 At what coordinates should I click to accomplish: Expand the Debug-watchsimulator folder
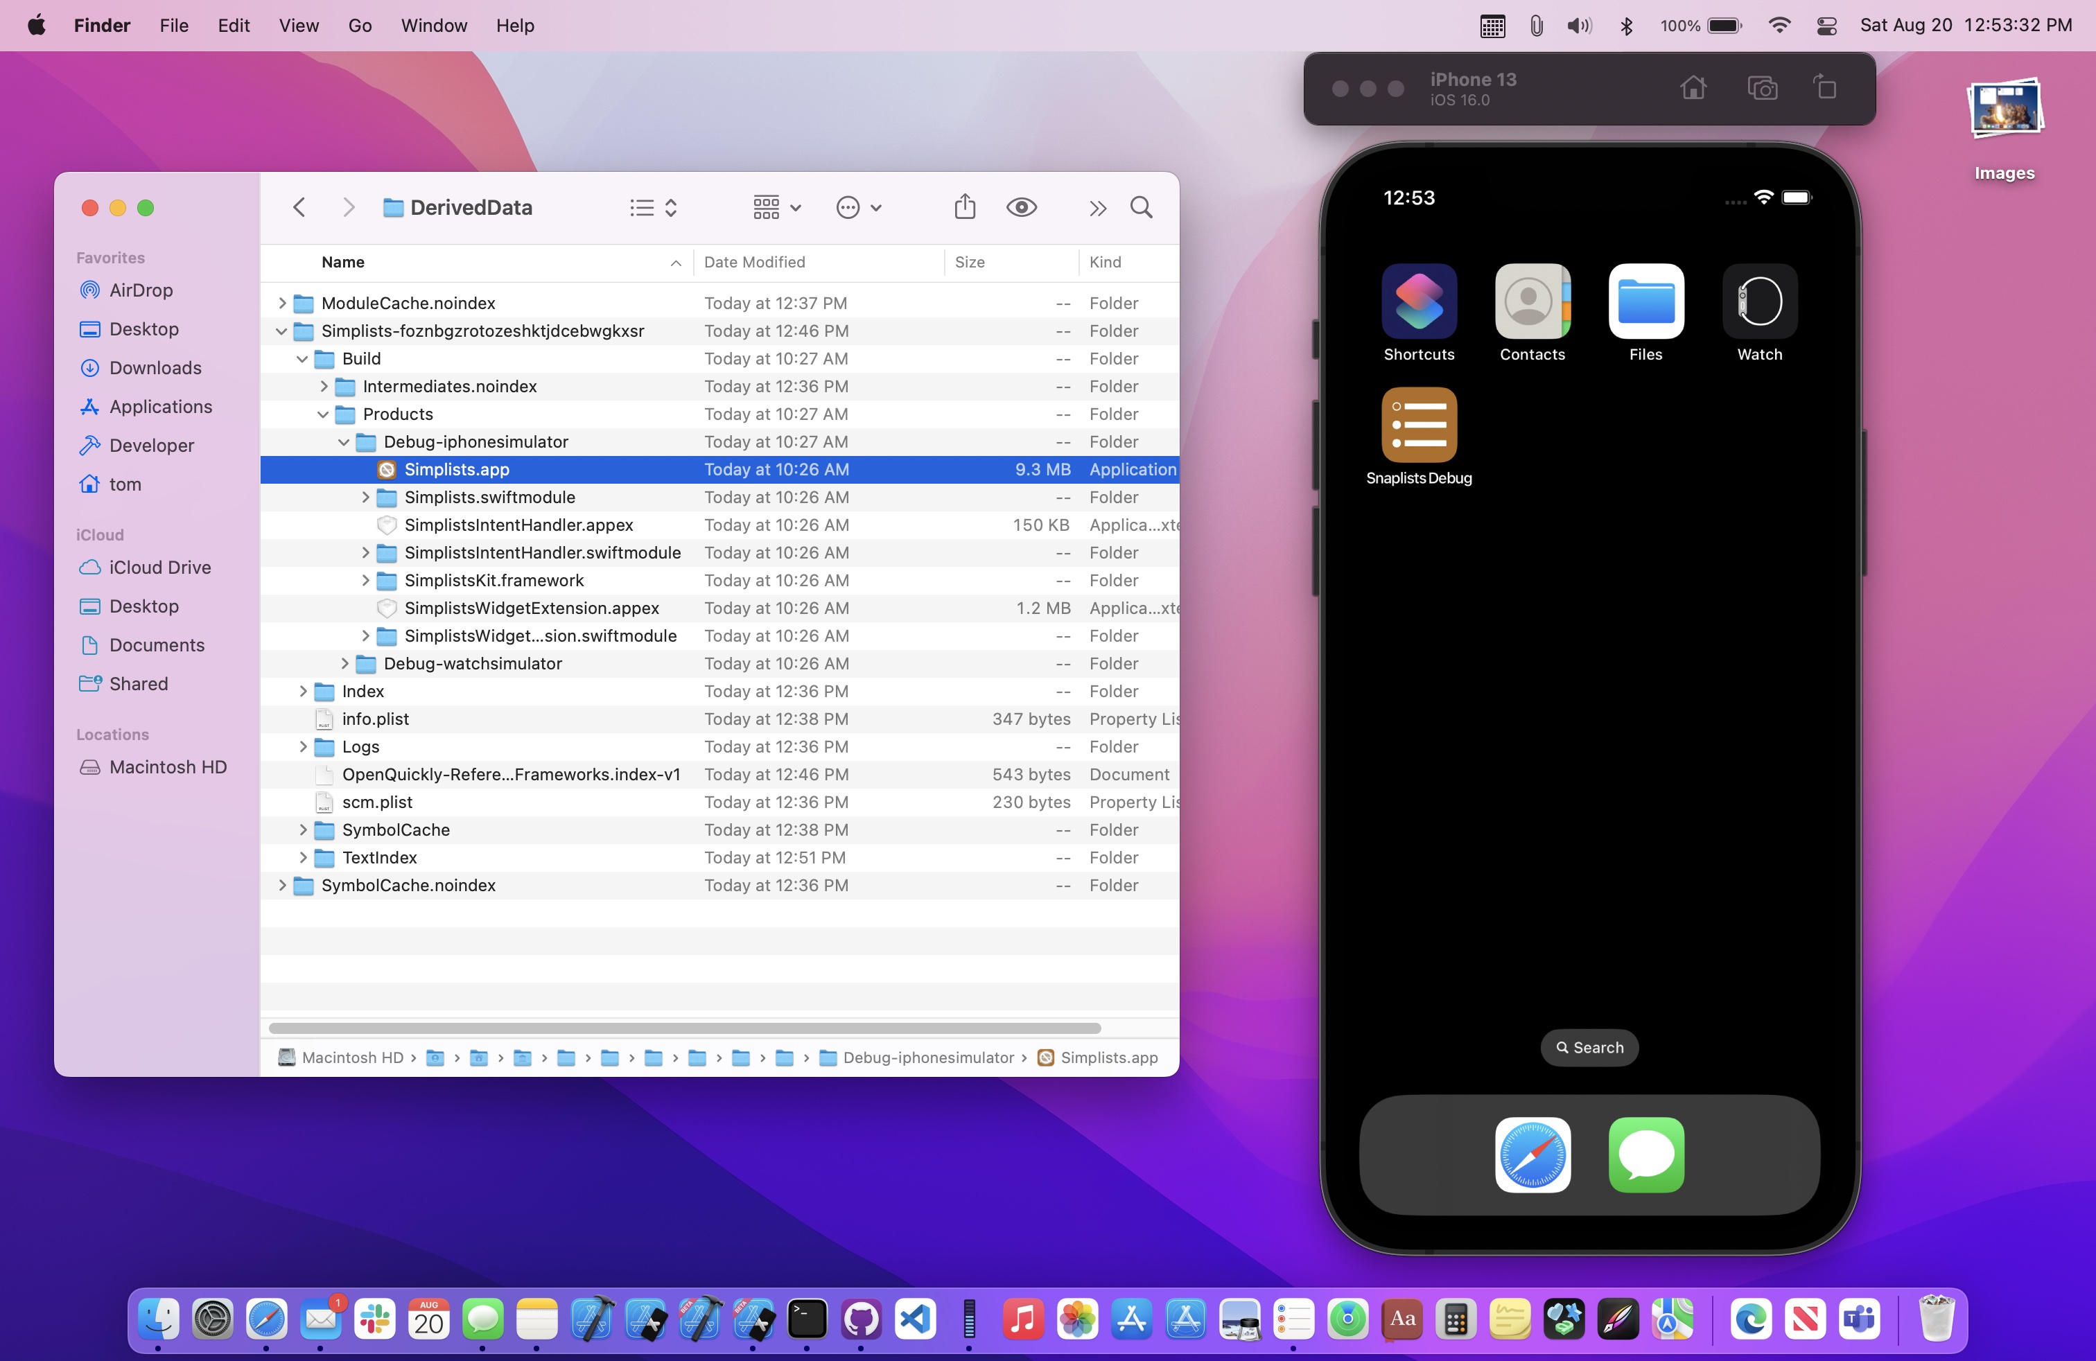pos(344,664)
